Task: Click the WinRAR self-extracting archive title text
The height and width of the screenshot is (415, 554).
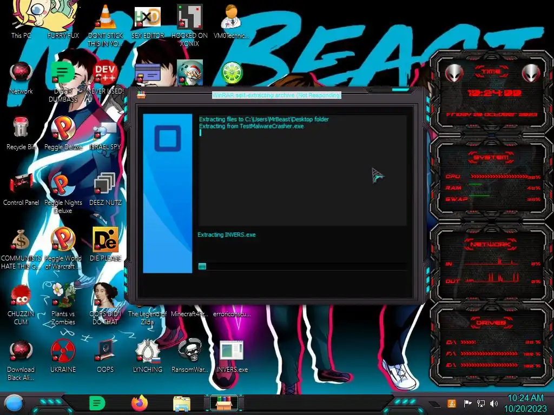Action: [x=276, y=95]
